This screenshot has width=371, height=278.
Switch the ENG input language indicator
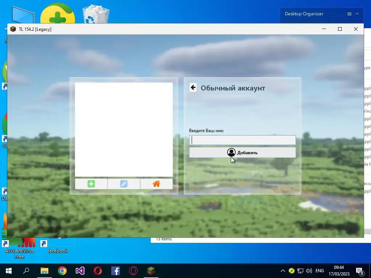[x=320, y=271]
